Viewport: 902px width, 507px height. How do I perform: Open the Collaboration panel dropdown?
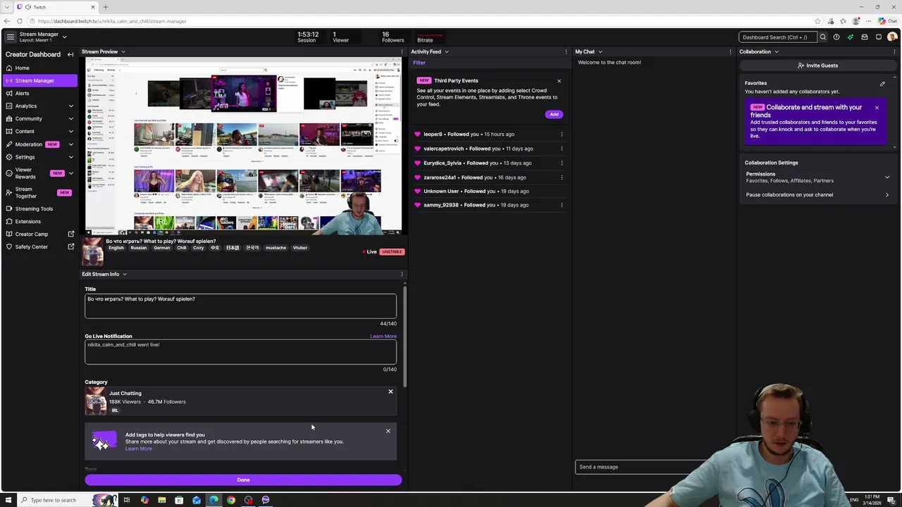click(777, 51)
